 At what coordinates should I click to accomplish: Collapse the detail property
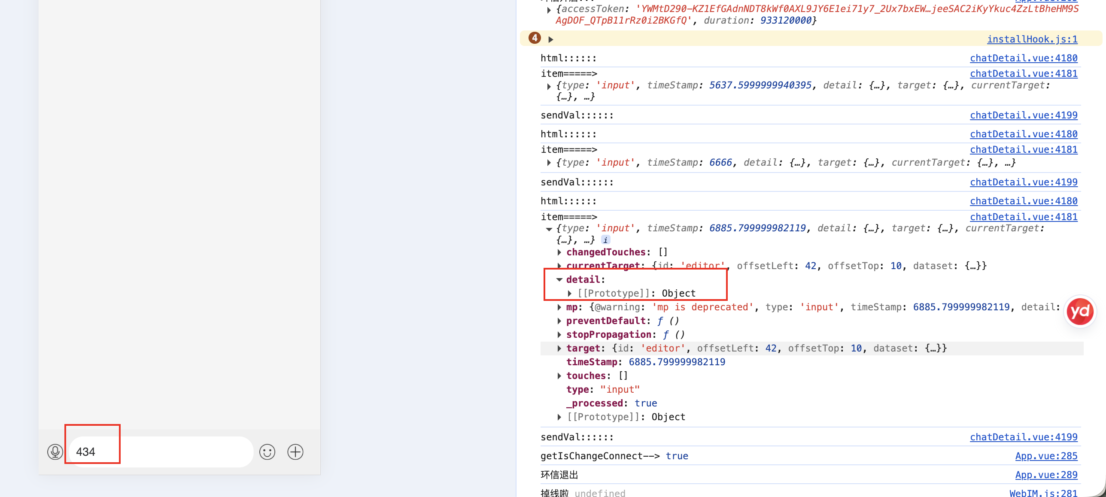[x=559, y=280]
